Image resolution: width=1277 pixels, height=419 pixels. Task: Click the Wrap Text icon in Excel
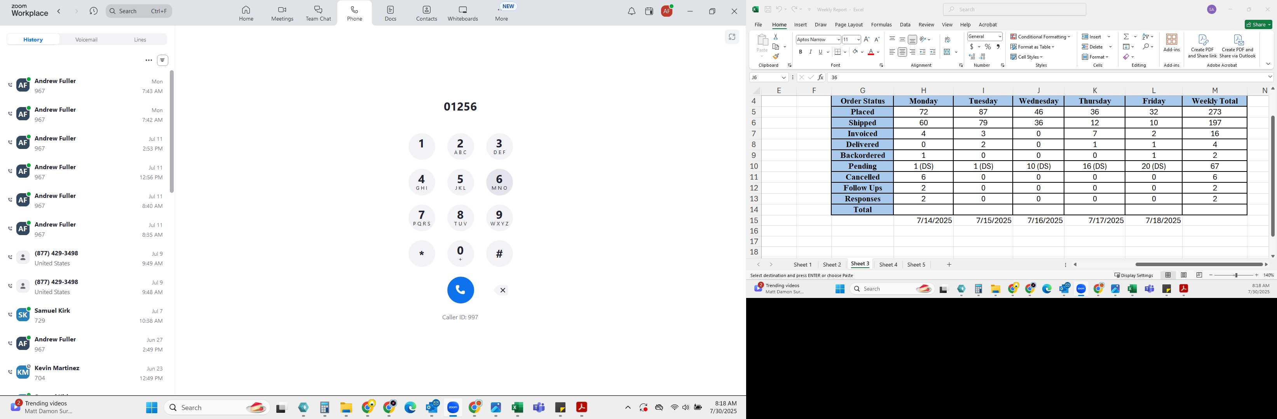click(x=947, y=40)
